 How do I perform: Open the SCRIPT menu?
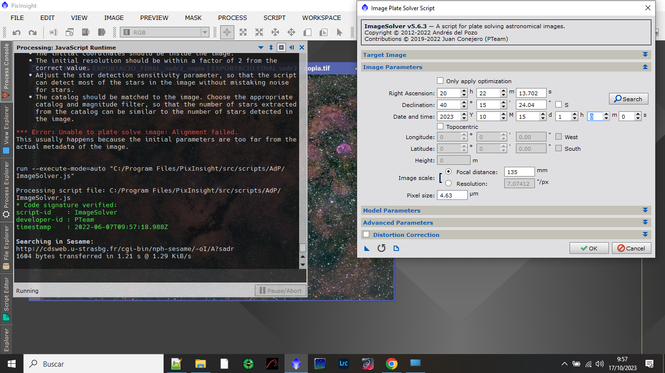click(274, 18)
